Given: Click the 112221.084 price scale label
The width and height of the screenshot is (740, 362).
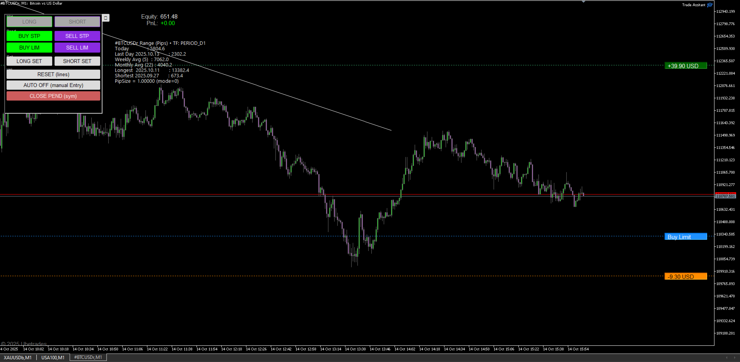Looking at the screenshot, I should click(x=725, y=73).
